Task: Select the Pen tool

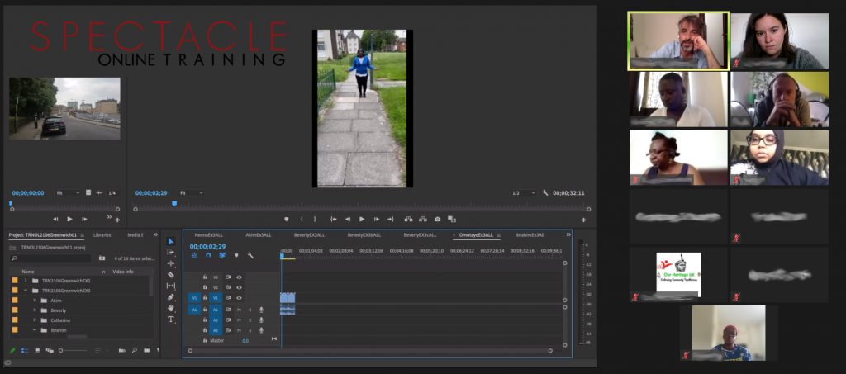Action: tap(170, 297)
